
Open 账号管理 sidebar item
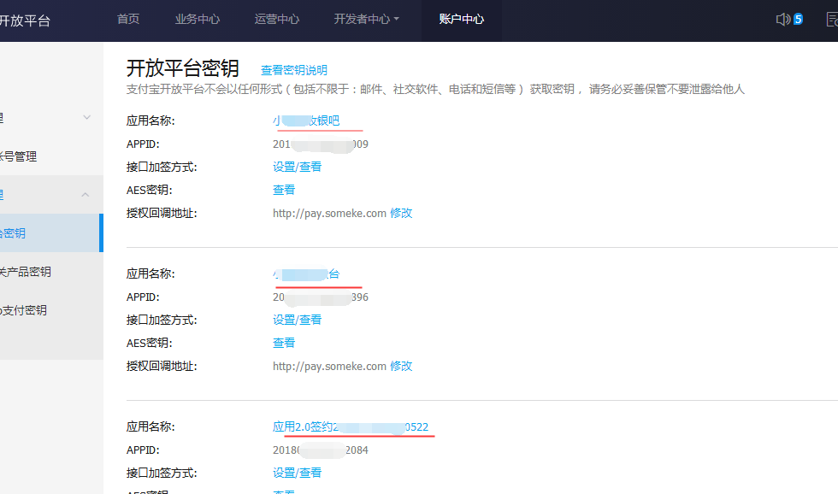click(x=18, y=156)
